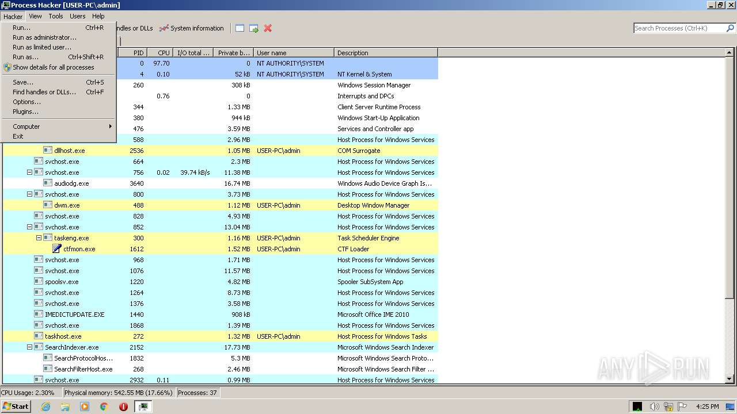Open Find handles or DLLs... entry
Image resolution: width=737 pixels, height=414 pixels.
click(x=58, y=92)
